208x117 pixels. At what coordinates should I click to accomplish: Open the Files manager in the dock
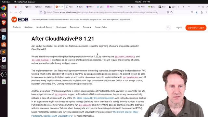[4, 30]
